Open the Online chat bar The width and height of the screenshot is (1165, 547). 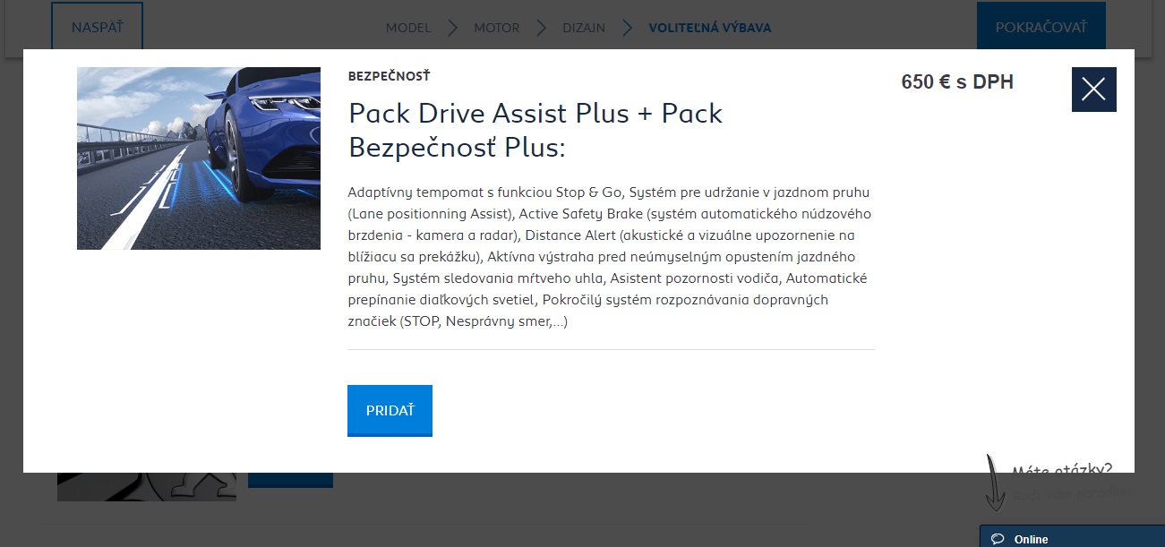point(1072,536)
